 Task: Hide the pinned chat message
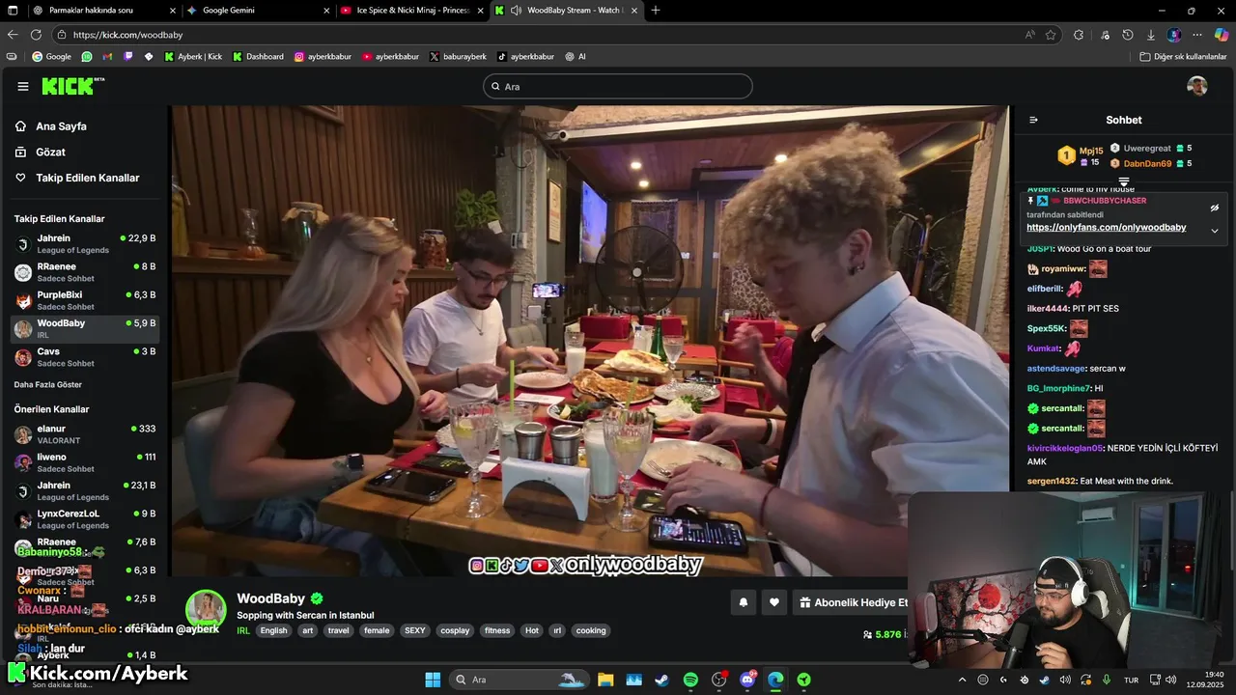(x=1215, y=208)
